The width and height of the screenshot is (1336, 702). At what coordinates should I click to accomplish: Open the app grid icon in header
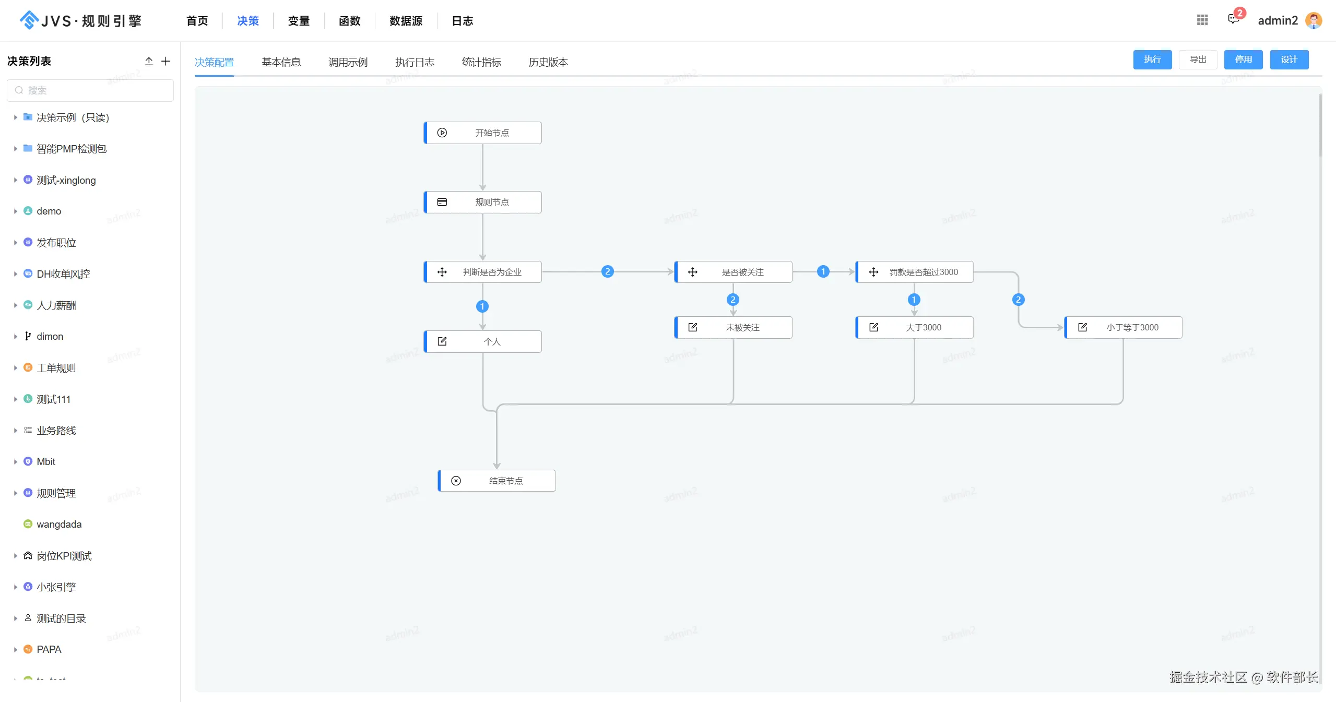[1202, 20]
